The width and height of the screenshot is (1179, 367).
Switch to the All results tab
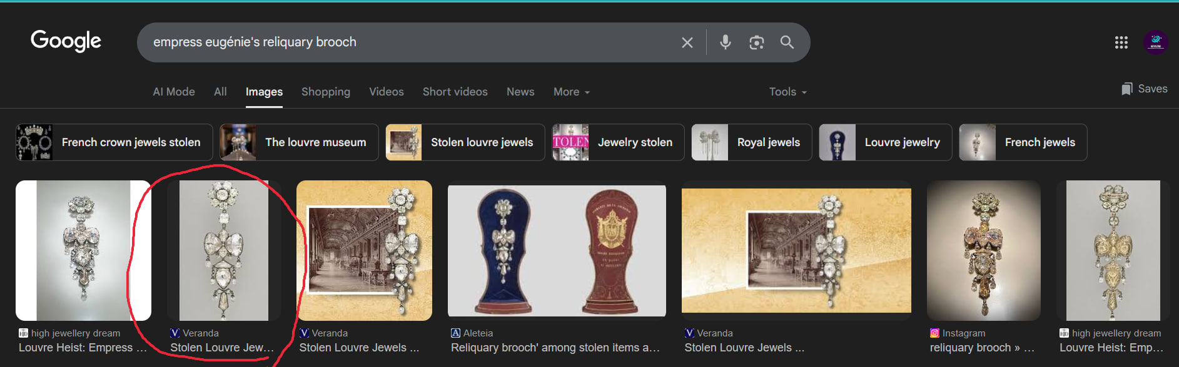(x=220, y=92)
